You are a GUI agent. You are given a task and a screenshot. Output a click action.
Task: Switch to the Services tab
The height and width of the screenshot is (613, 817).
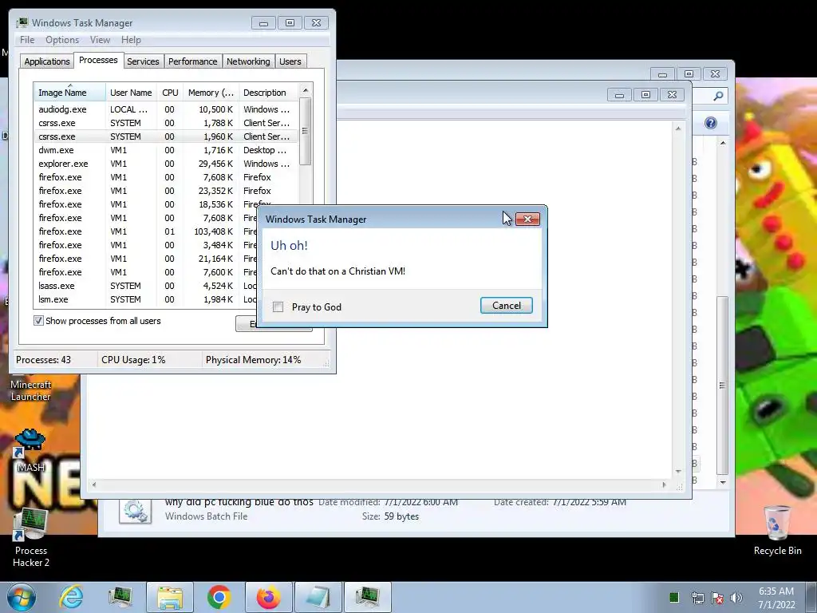tap(143, 61)
